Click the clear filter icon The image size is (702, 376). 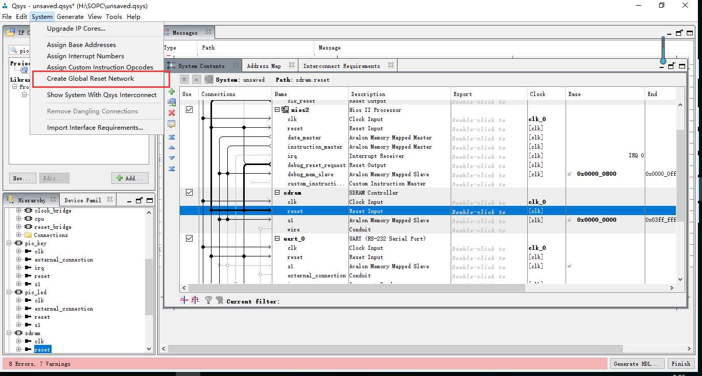pyautogui.click(x=220, y=300)
